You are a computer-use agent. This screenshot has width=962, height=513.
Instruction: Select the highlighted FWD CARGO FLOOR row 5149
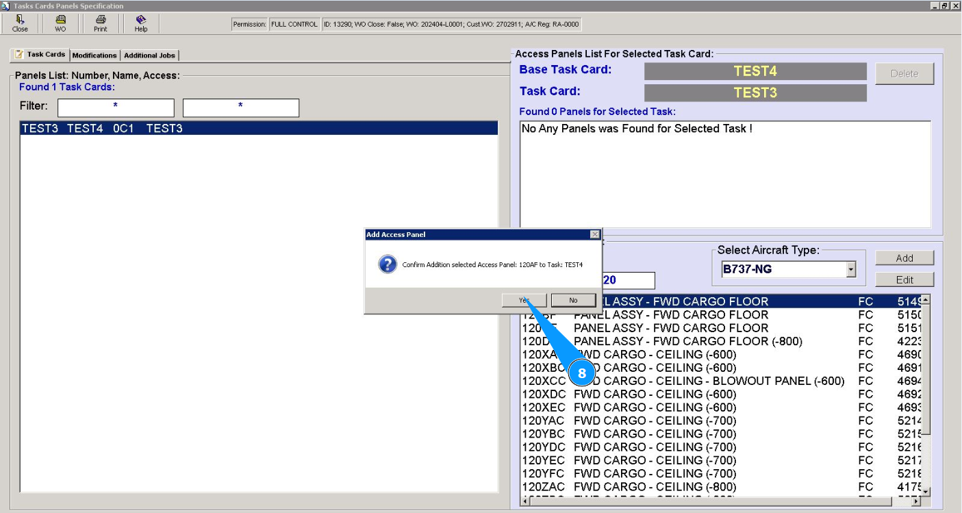tap(720, 301)
